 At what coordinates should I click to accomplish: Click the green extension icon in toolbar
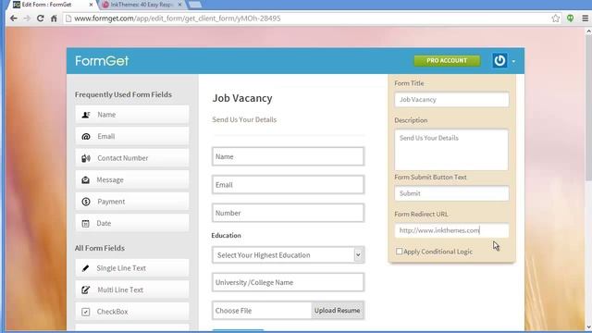[571, 18]
